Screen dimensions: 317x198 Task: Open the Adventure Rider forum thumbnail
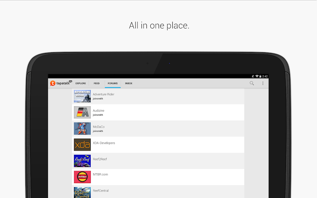pyautogui.click(x=82, y=96)
